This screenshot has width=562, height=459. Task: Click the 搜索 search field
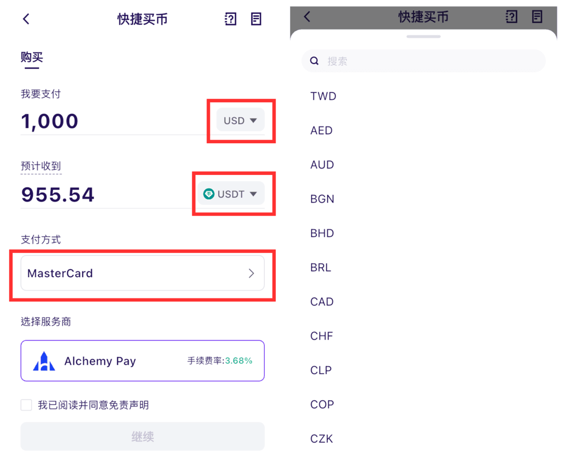tap(424, 61)
